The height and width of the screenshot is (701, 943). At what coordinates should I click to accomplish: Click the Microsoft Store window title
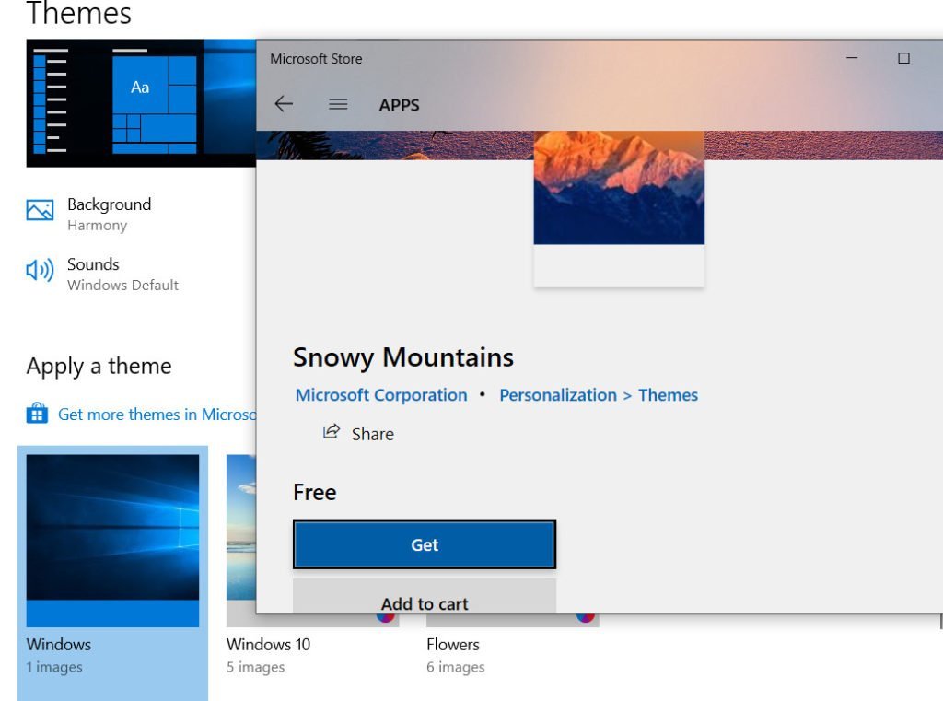(x=316, y=59)
